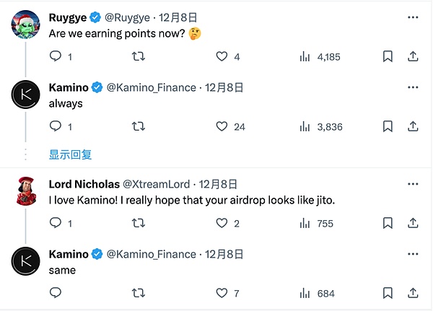
Task: View 755 views analytics on Lord Nicholas's tweet
Action: coord(305,224)
